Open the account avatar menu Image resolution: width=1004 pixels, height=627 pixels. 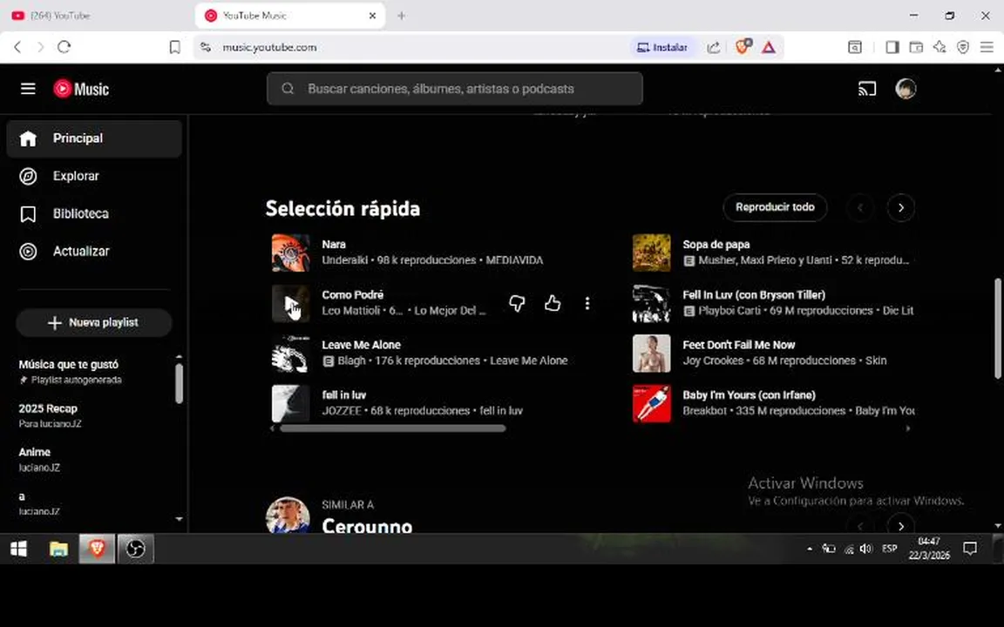pyautogui.click(x=906, y=88)
